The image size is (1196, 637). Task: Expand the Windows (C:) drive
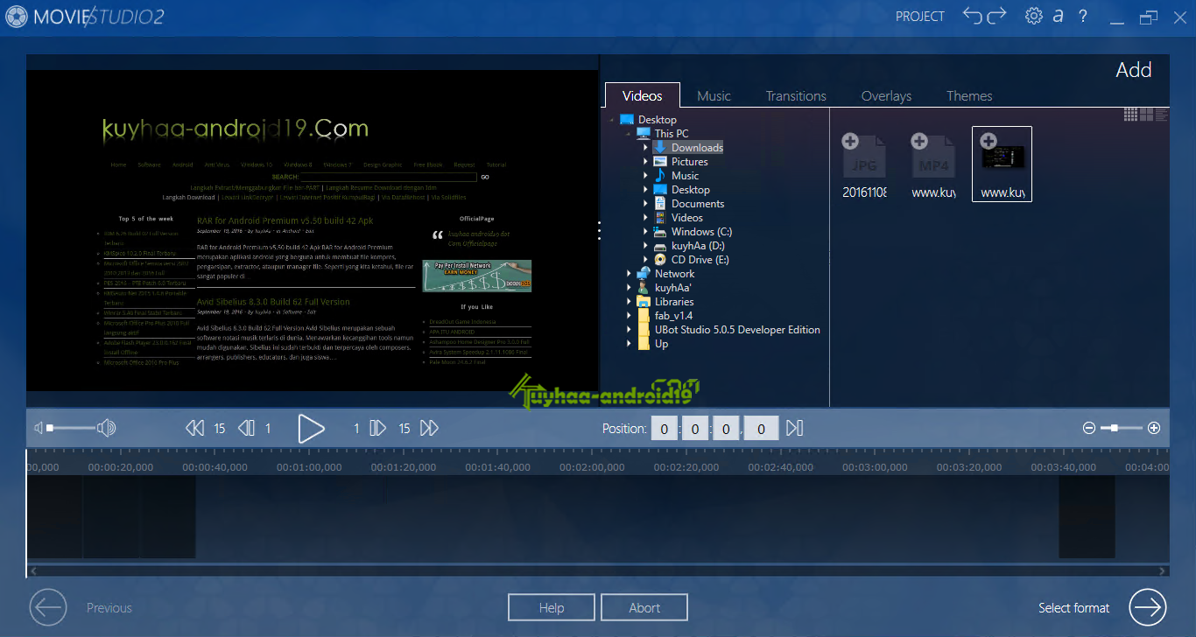pyautogui.click(x=645, y=232)
